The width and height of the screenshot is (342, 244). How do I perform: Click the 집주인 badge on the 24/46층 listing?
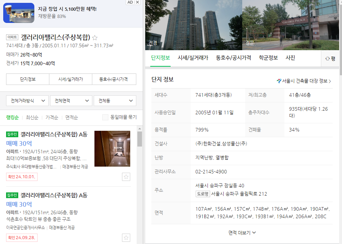[x=12, y=134]
